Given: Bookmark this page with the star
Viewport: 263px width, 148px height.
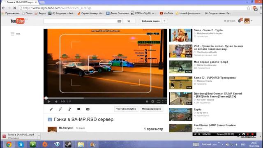Looking at the screenshot, I should pyautogui.click(x=248, y=8).
